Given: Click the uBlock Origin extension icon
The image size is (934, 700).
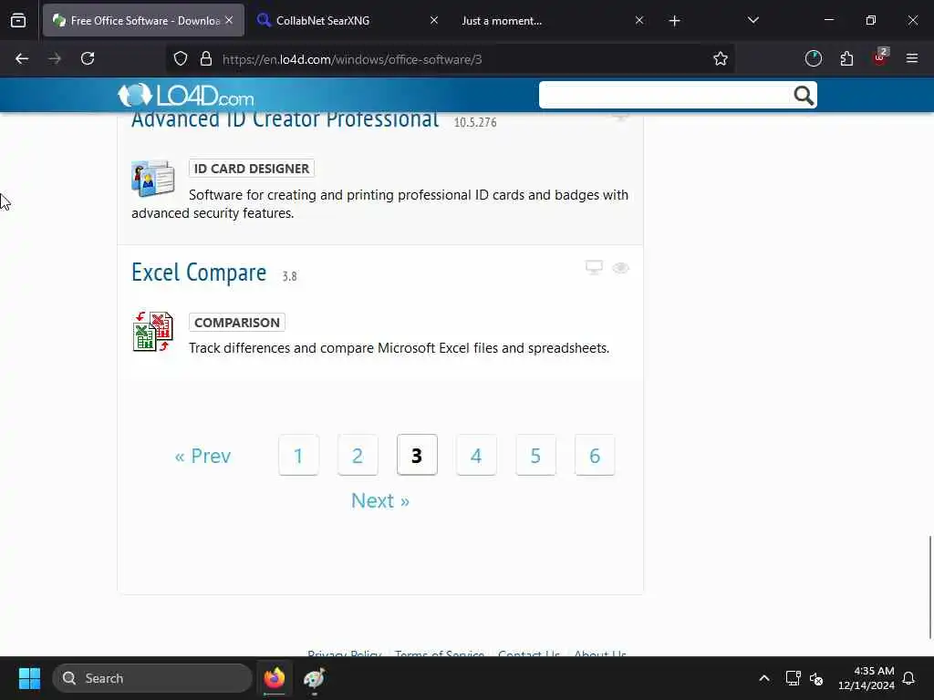Looking at the screenshot, I should [x=880, y=57].
